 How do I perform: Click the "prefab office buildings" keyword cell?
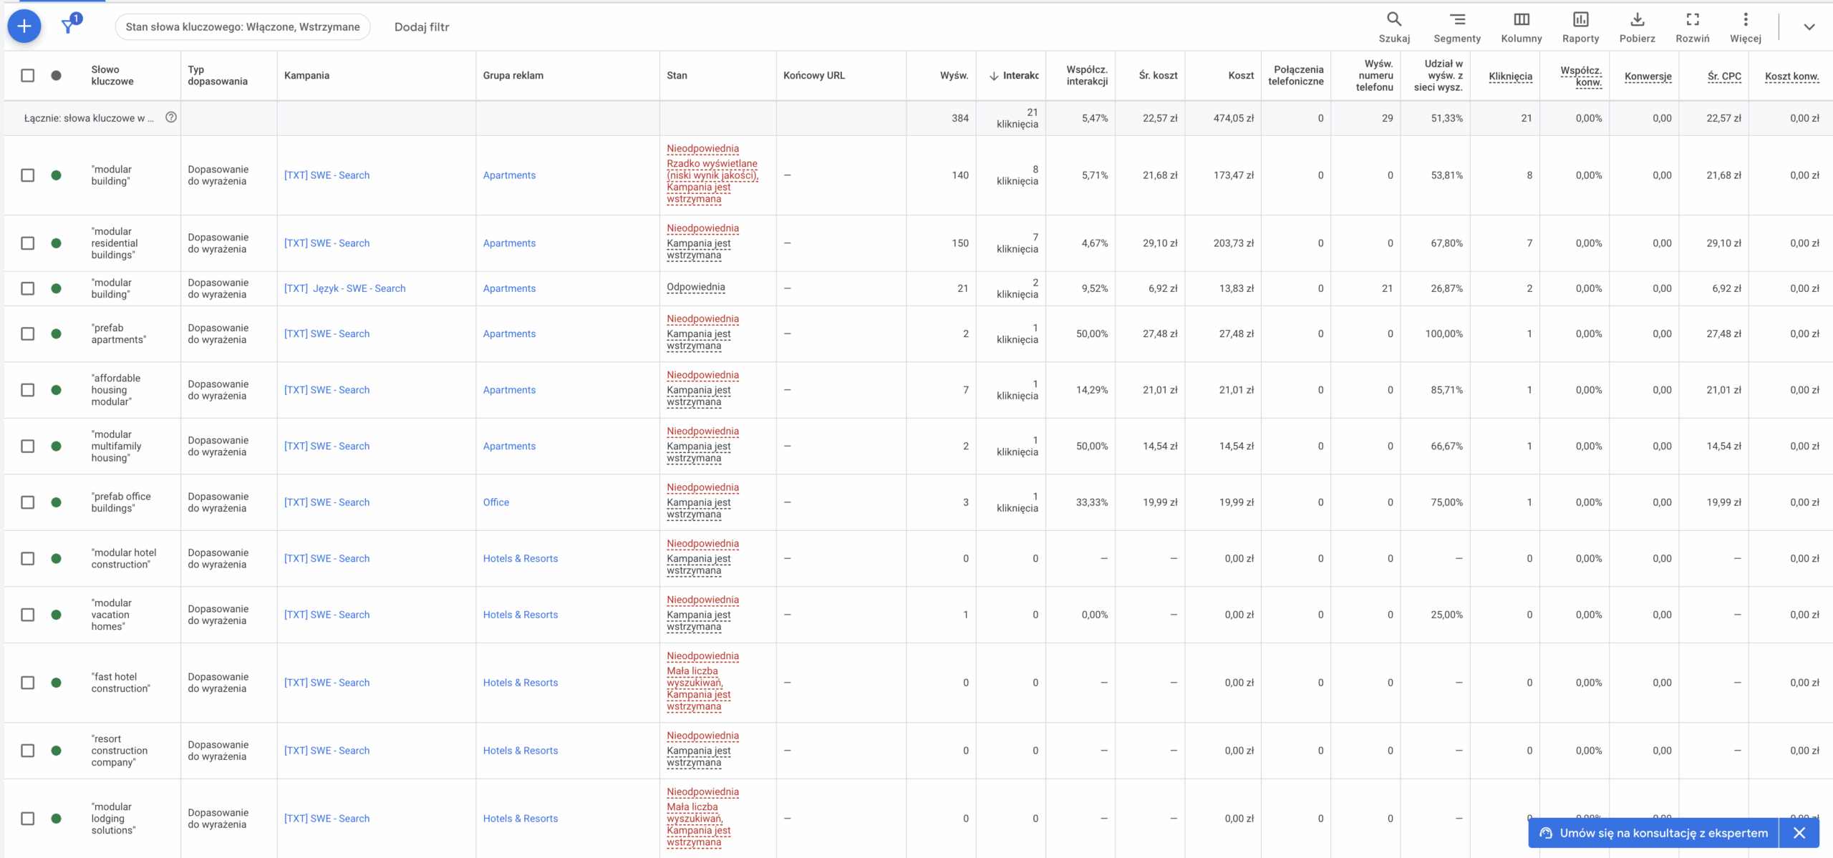(x=120, y=502)
